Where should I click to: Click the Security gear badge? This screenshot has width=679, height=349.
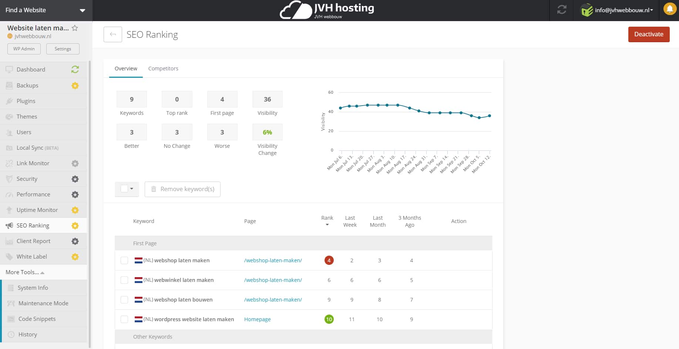(x=75, y=179)
